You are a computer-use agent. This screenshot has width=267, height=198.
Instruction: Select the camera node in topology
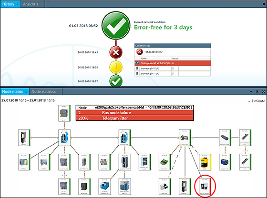coord(185,138)
